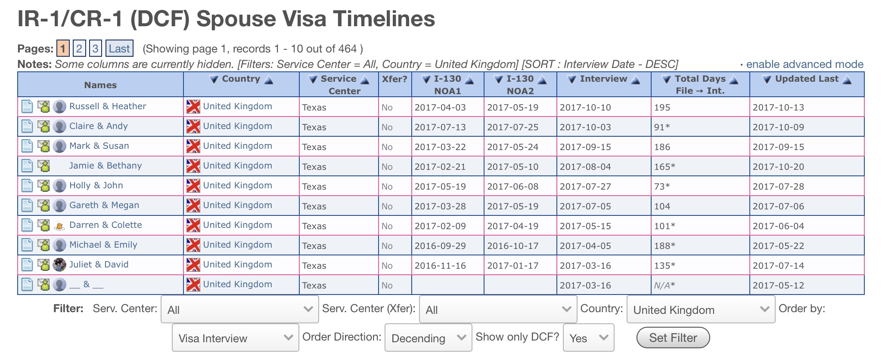
Task: Click UK flag icon in Holly & John row
Action: (x=193, y=186)
